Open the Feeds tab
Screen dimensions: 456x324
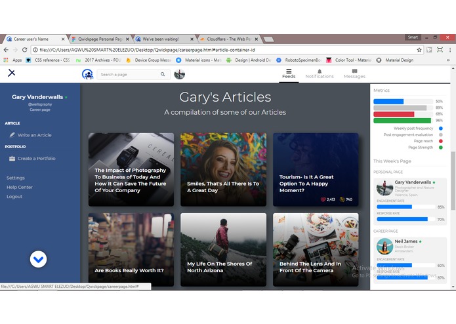(x=289, y=74)
